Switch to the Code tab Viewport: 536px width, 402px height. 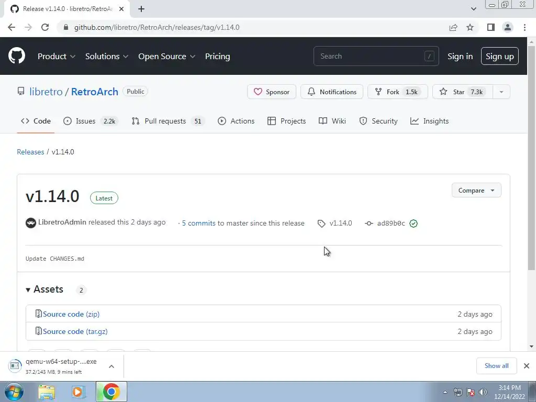pos(36,121)
